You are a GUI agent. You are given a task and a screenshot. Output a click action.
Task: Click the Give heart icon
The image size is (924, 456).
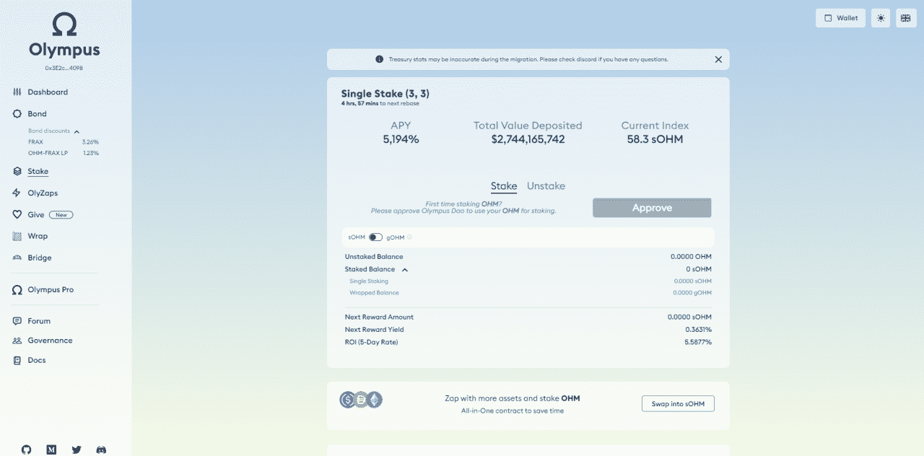point(17,215)
